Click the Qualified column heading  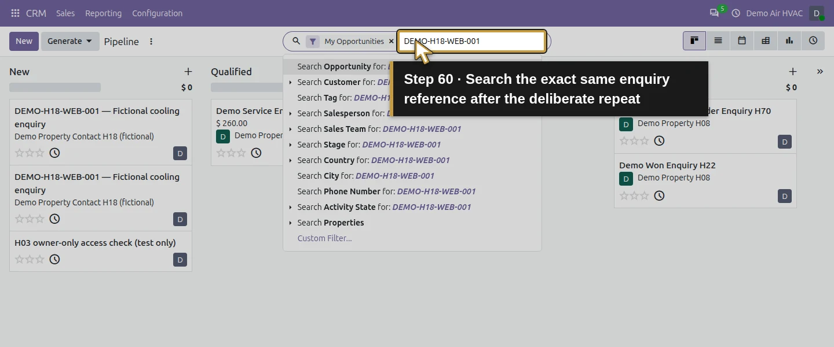(231, 72)
